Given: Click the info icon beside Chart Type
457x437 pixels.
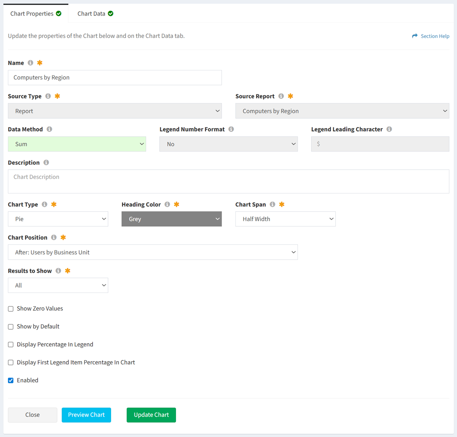Looking at the screenshot, I should point(44,204).
